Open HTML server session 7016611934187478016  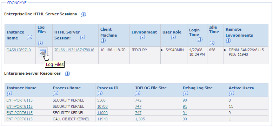tap(74, 50)
